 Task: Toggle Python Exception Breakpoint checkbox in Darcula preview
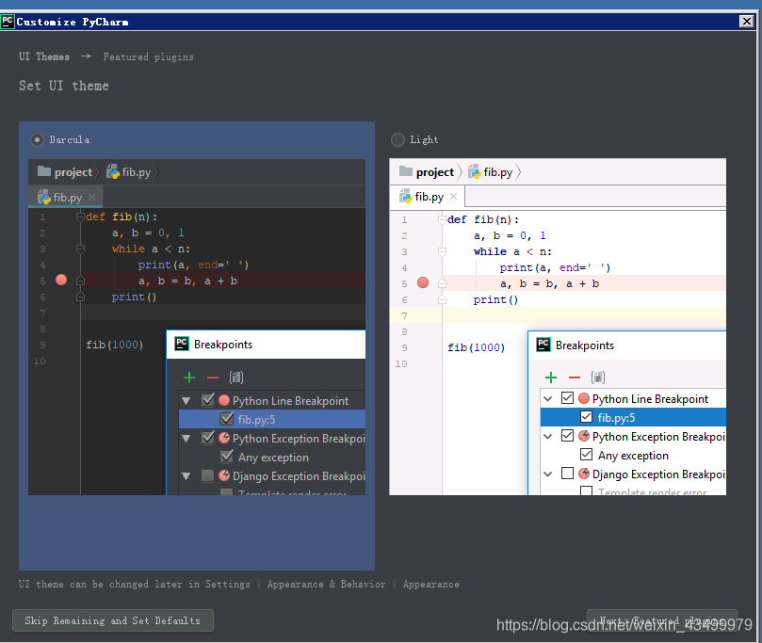point(207,438)
